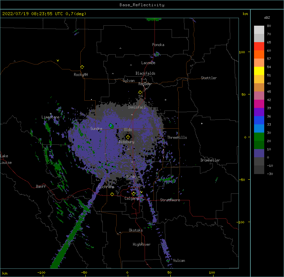
Task: Click the Limestone label
Action: pyautogui.click(x=50, y=117)
